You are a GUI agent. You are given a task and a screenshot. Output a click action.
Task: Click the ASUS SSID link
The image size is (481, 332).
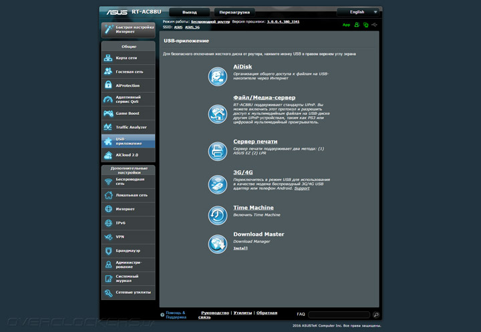[178, 27]
